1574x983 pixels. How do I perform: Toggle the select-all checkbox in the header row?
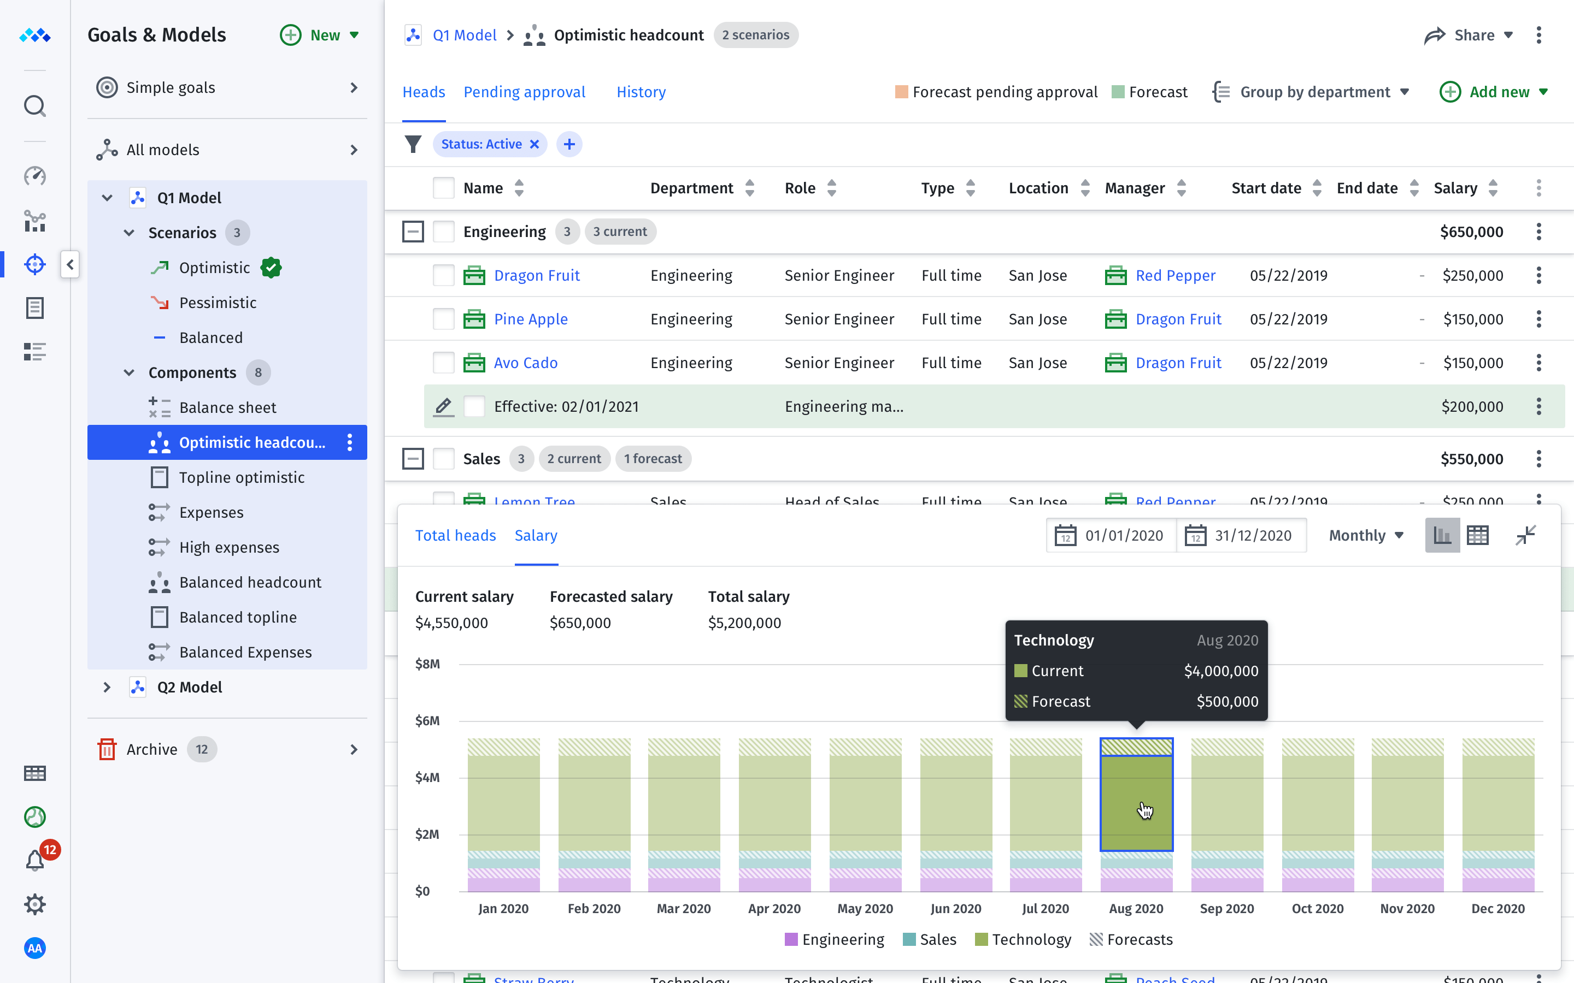(x=444, y=188)
